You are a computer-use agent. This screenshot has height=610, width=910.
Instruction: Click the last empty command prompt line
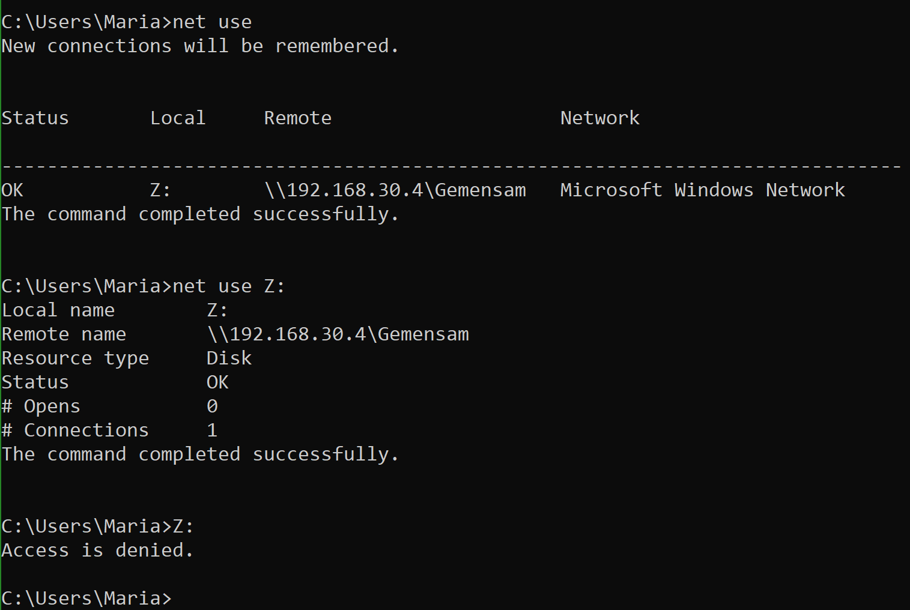point(86,599)
